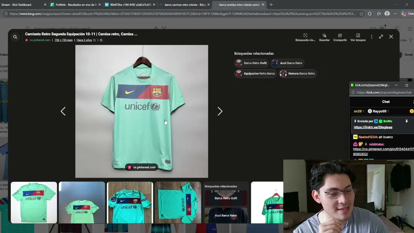Close the 'Stream - Kick Dashboard' tab
414x233 pixels.
point(45,5)
